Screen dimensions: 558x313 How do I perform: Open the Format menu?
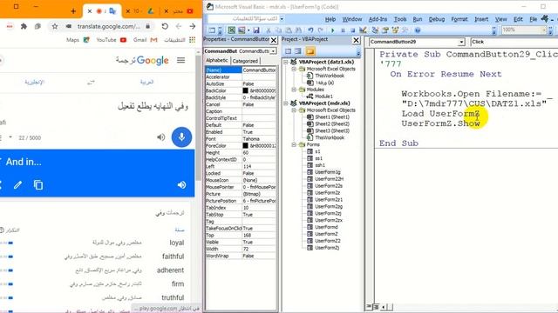tap(459, 19)
